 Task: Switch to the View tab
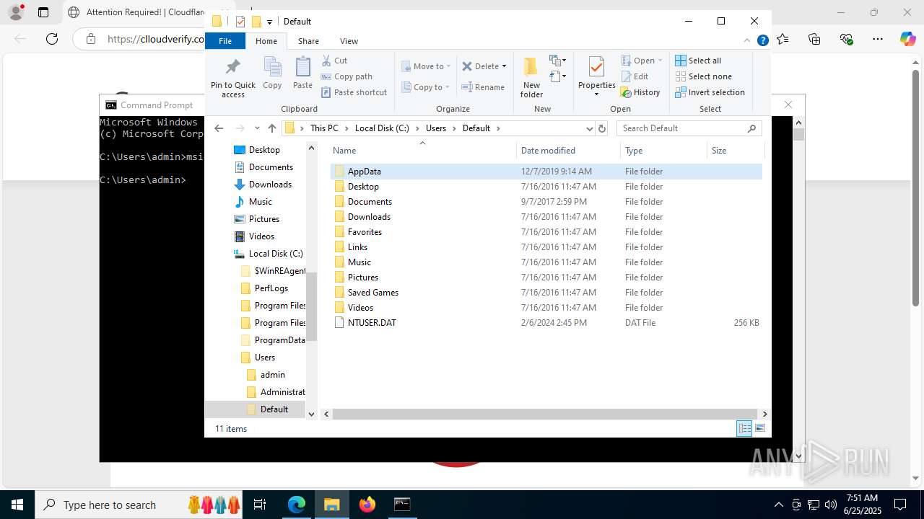pyautogui.click(x=349, y=41)
